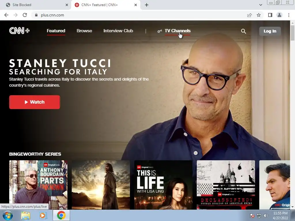295x221 pixels.
Task: Click the page vertical scrollbar thumb
Action: point(292,33)
